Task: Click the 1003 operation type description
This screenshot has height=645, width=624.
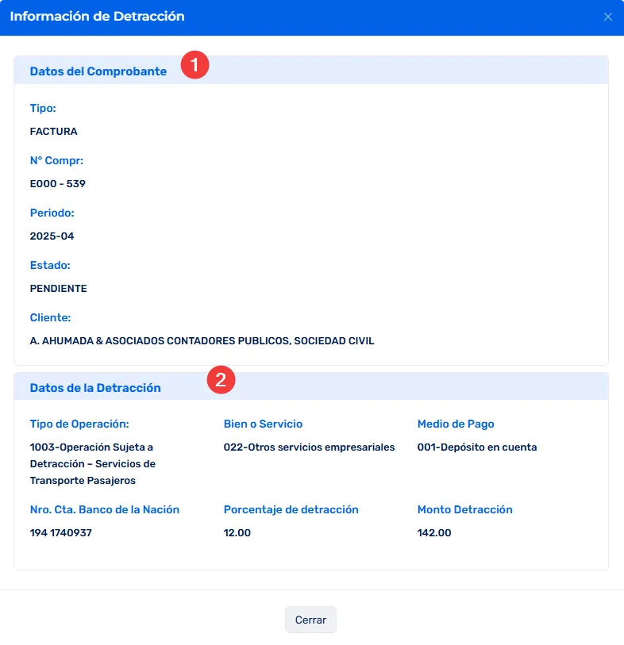Action: pos(92,463)
